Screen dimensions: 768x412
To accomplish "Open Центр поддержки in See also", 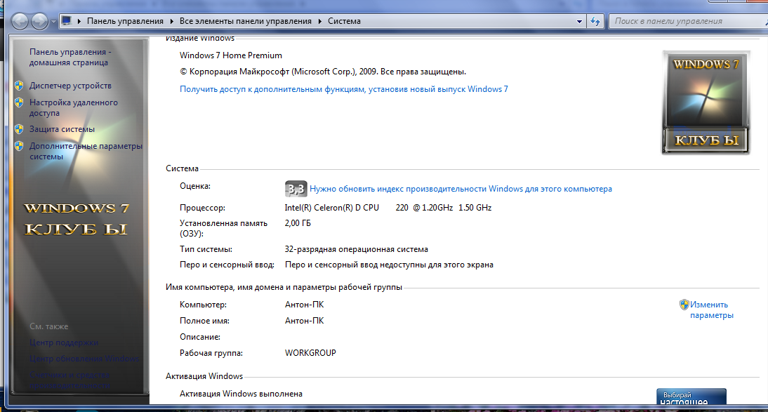I will point(64,343).
